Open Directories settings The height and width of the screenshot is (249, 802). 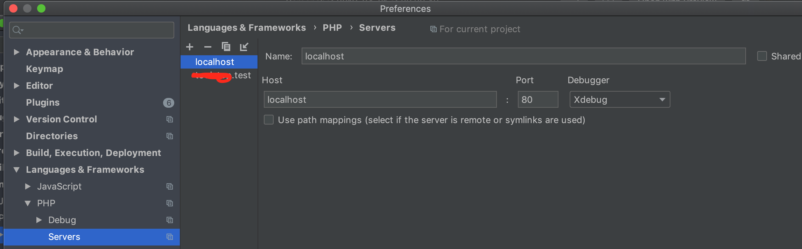click(x=52, y=136)
